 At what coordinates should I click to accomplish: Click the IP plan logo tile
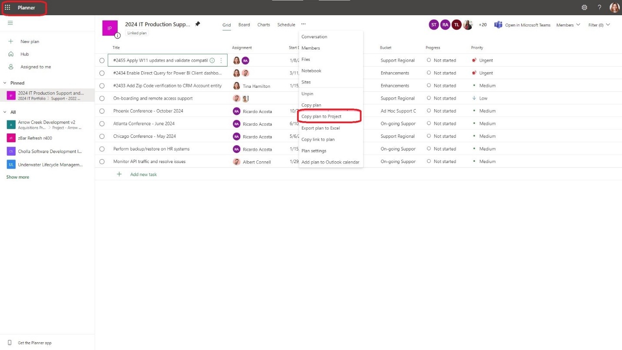click(110, 28)
